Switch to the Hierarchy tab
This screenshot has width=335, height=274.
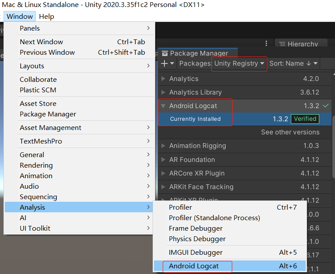(302, 44)
